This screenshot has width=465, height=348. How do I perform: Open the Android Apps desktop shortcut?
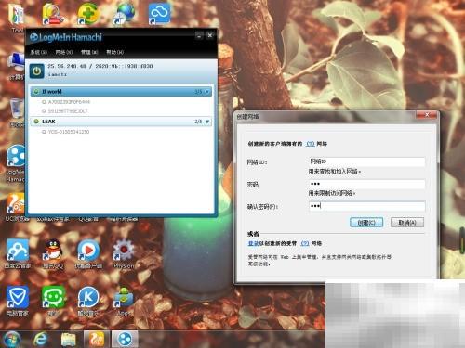[x=124, y=302]
